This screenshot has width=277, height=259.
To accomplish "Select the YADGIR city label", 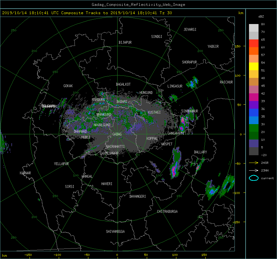I will [x=213, y=47].
